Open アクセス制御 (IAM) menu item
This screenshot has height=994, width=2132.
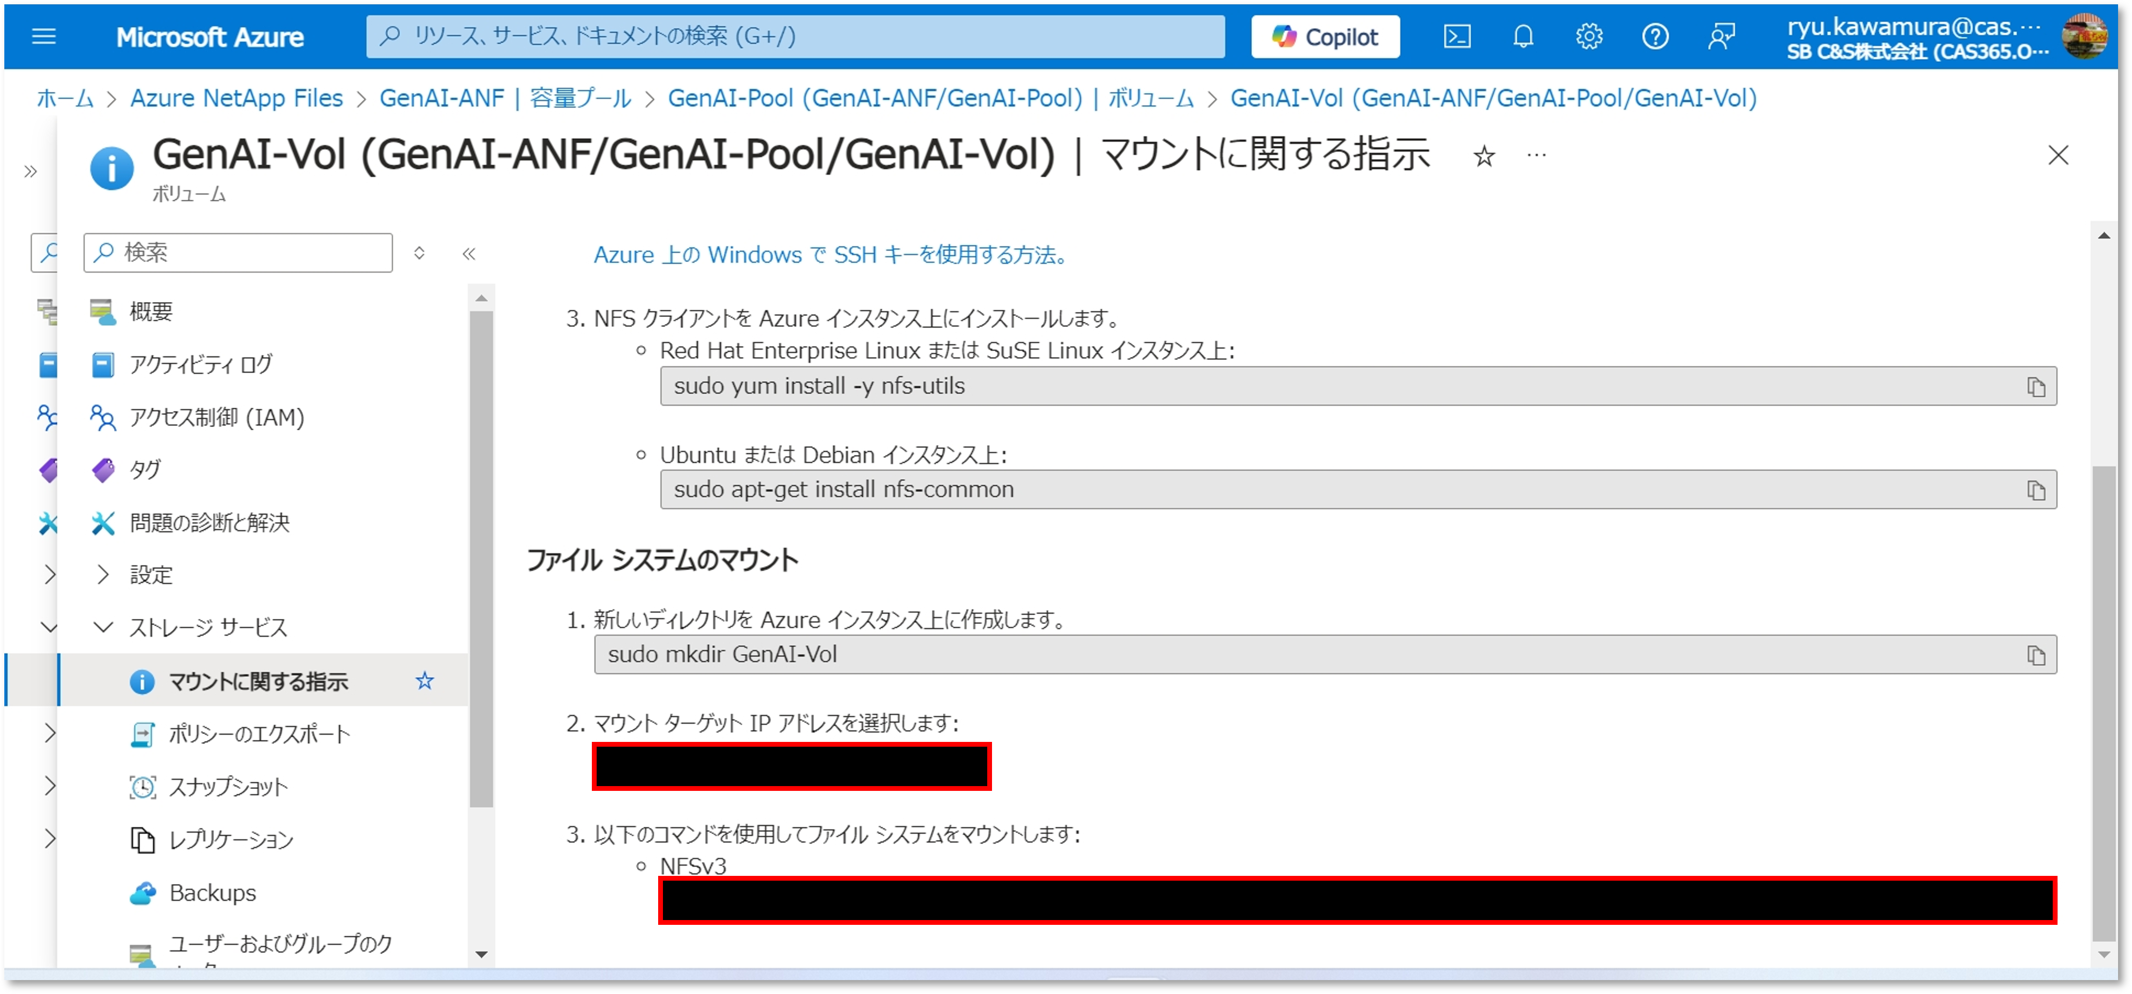click(217, 418)
